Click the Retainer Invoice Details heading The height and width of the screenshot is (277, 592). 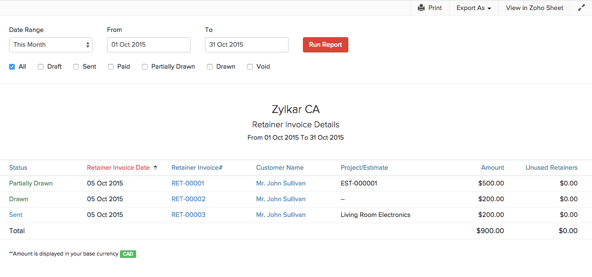tap(296, 125)
